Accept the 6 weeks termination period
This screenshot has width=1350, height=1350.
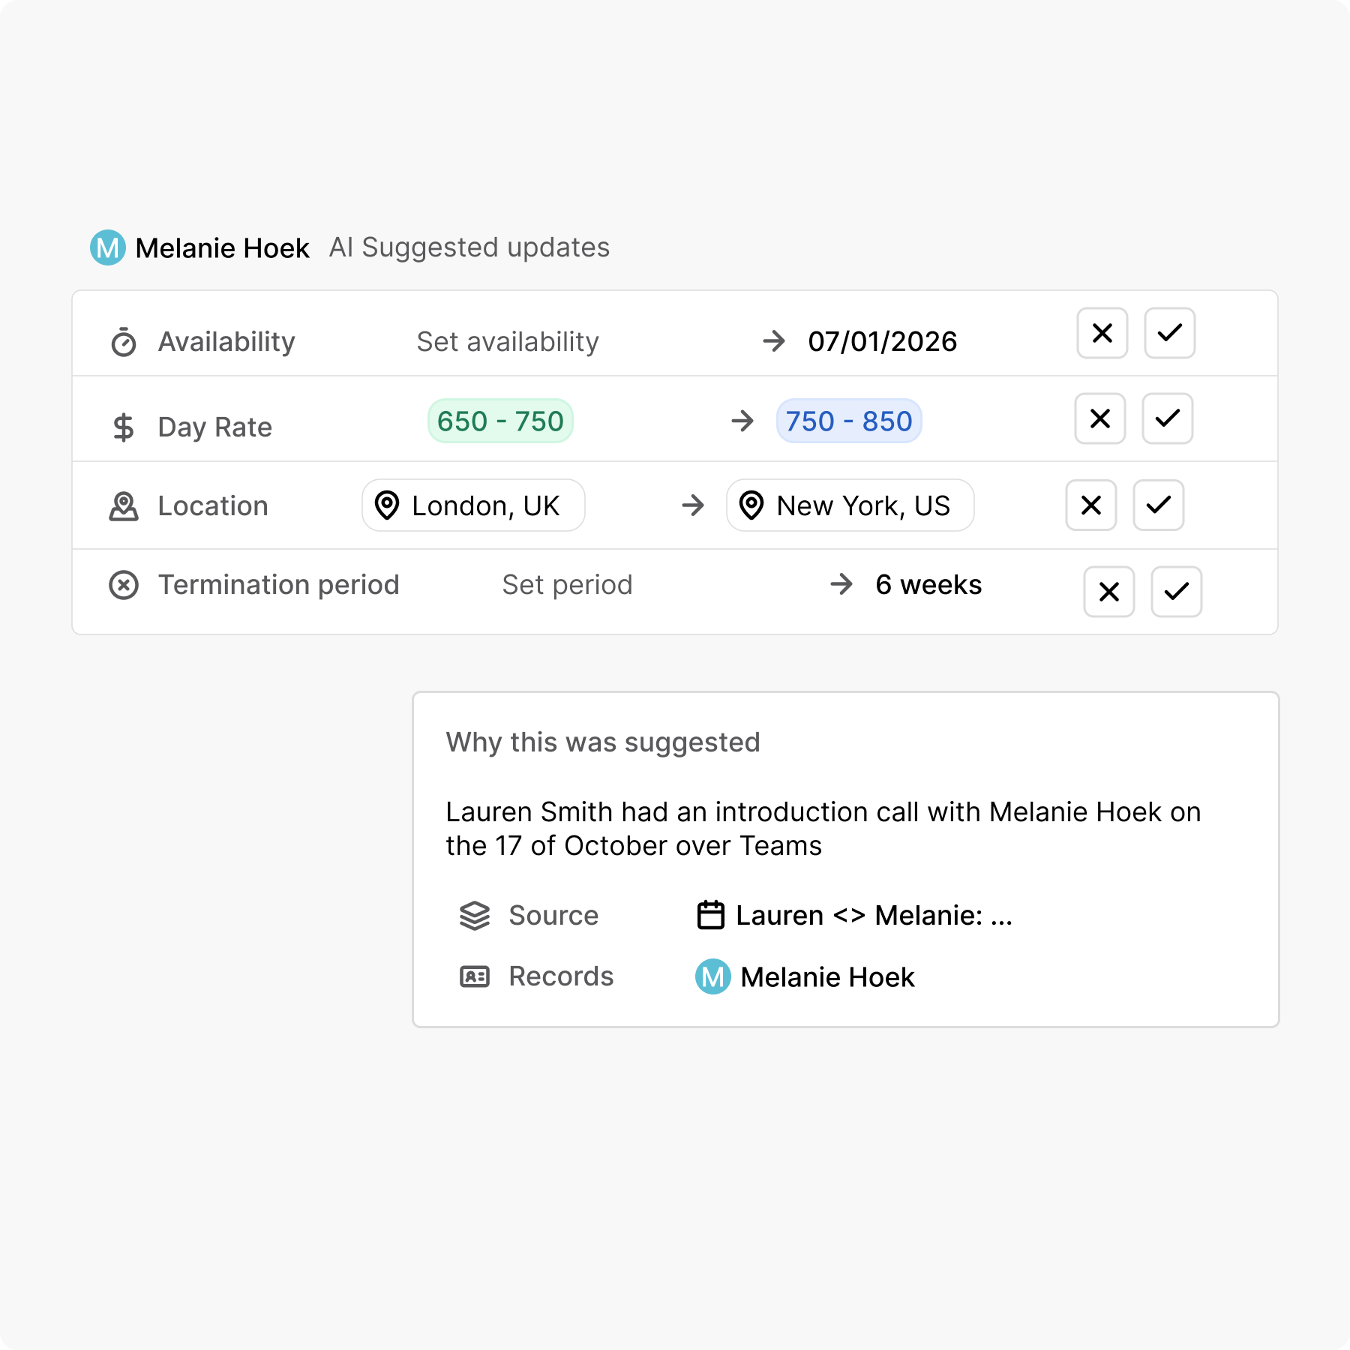(x=1175, y=592)
